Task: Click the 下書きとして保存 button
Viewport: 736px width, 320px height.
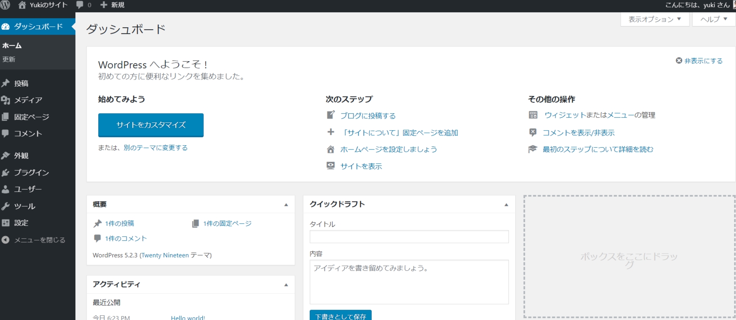Action: point(340,315)
